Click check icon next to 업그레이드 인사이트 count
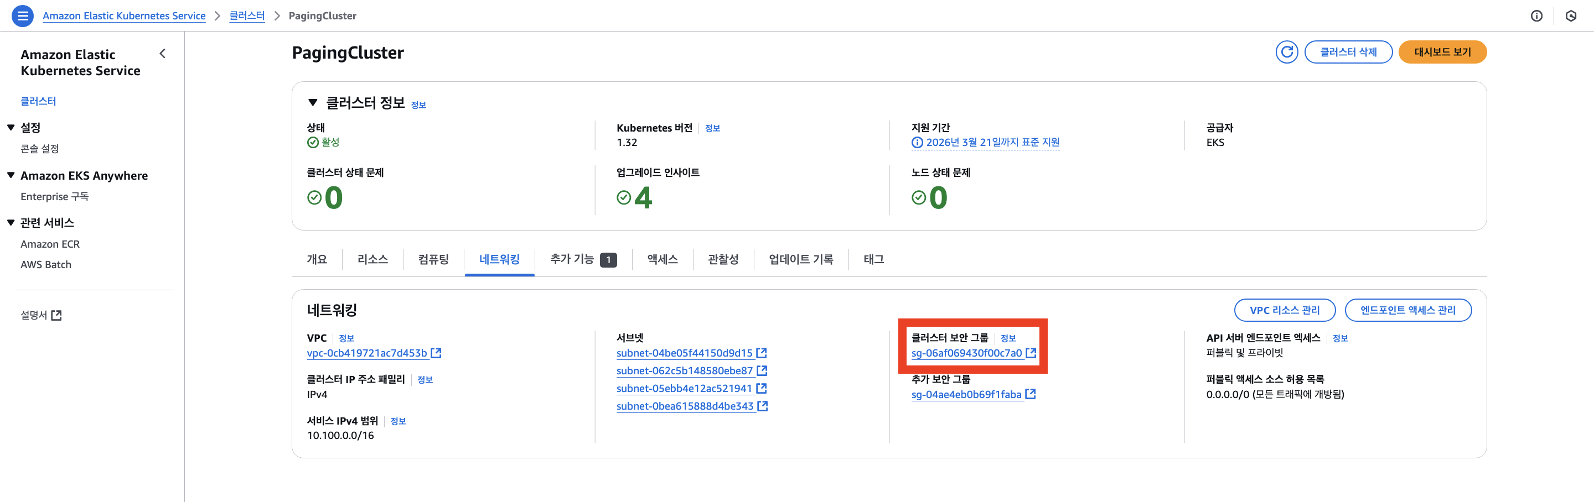 [624, 197]
